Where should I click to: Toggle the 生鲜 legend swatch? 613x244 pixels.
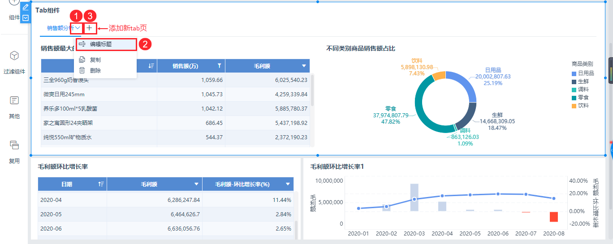(x=574, y=81)
